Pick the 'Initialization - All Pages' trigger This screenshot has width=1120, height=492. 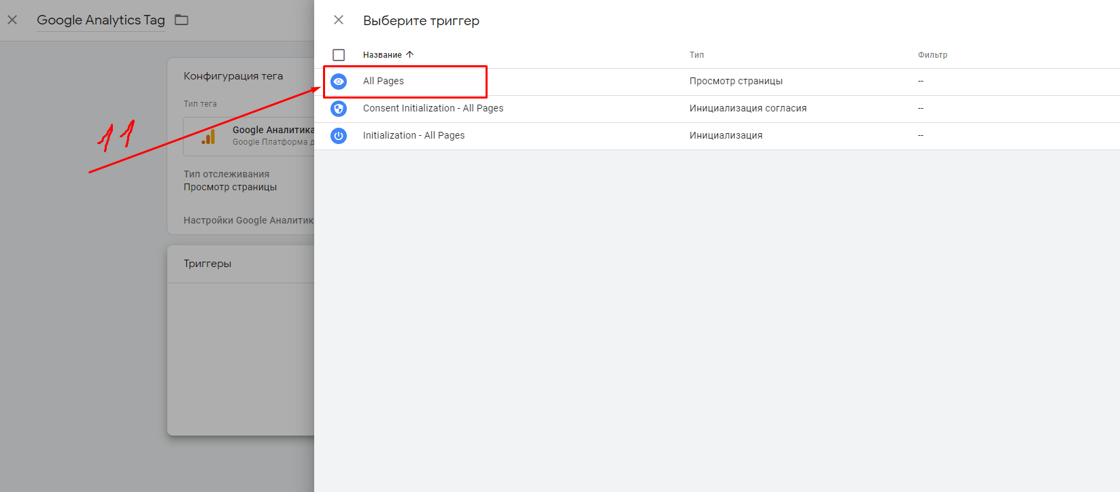pyautogui.click(x=413, y=135)
